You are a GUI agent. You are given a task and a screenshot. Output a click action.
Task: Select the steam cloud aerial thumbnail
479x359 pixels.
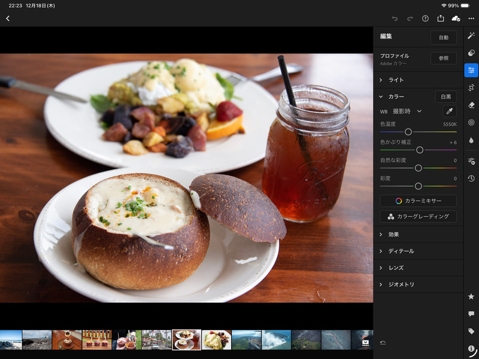tap(276, 340)
